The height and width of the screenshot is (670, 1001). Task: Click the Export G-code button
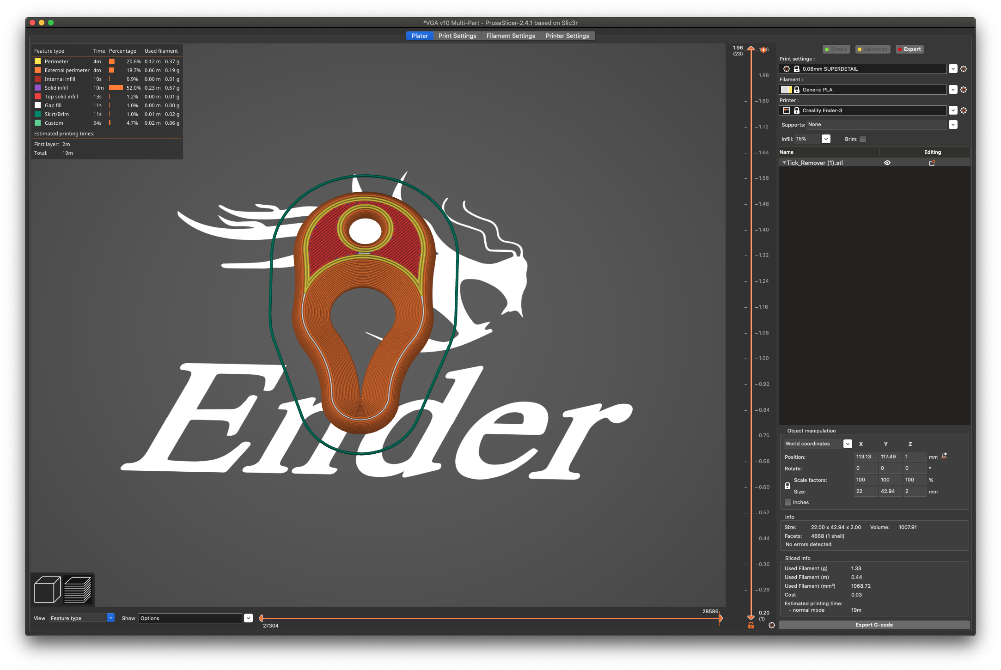pos(874,625)
